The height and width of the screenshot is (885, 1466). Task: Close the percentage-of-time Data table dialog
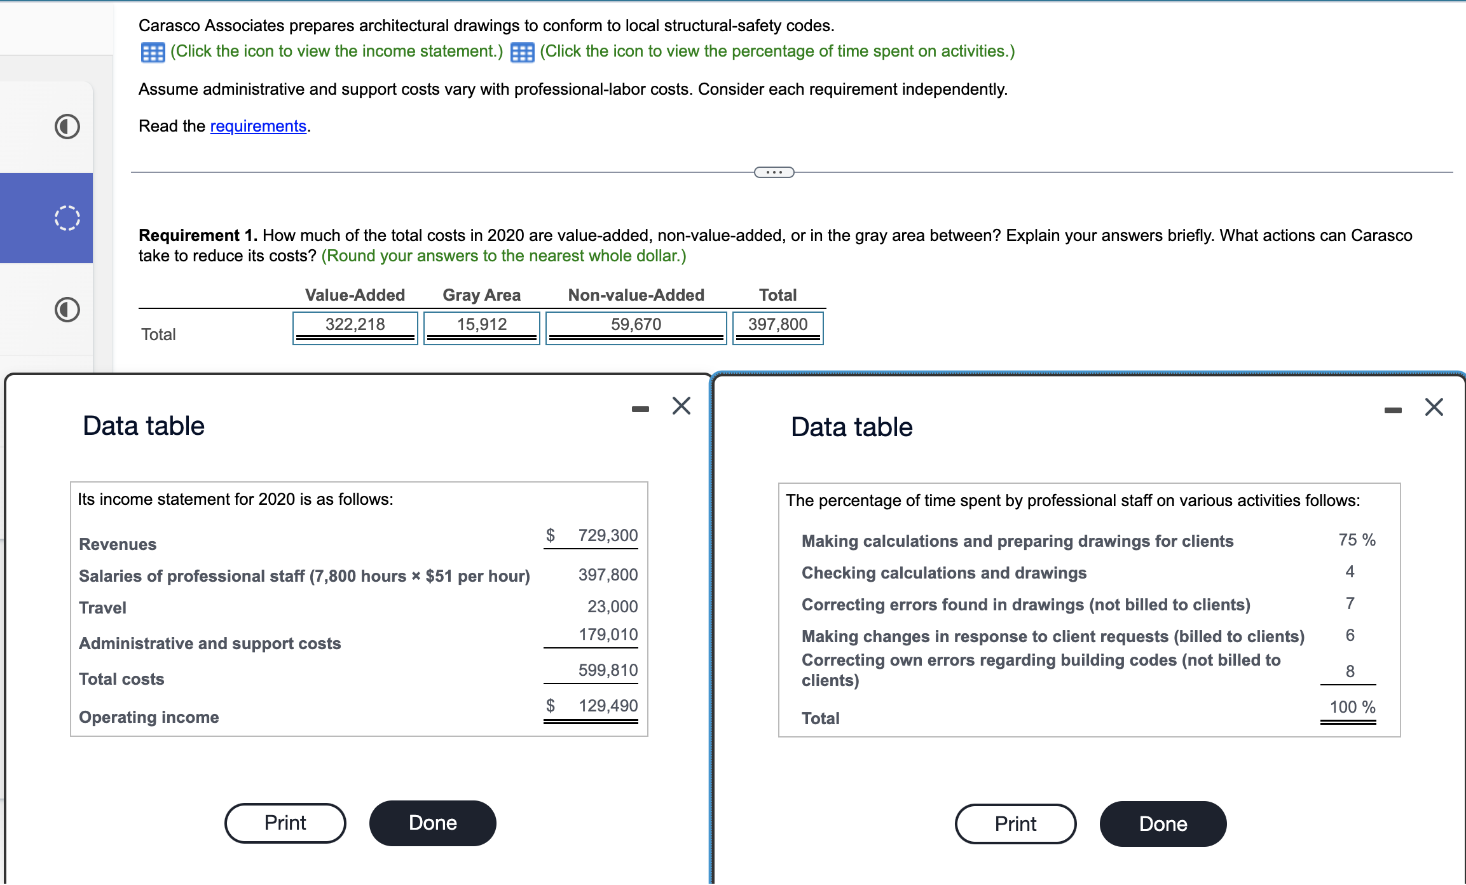(1434, 408)
